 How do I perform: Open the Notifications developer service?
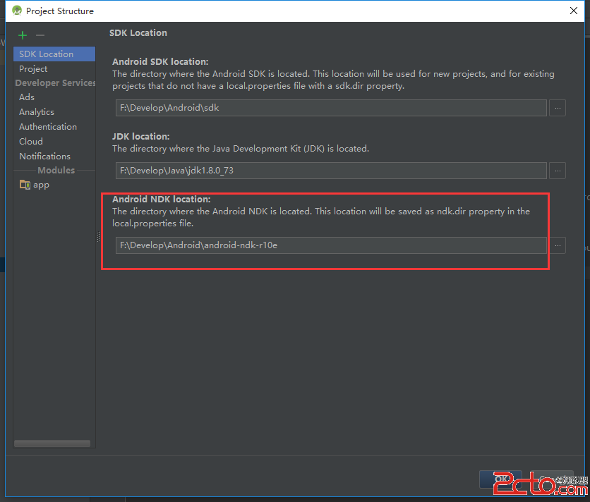[x=44, y=156]
